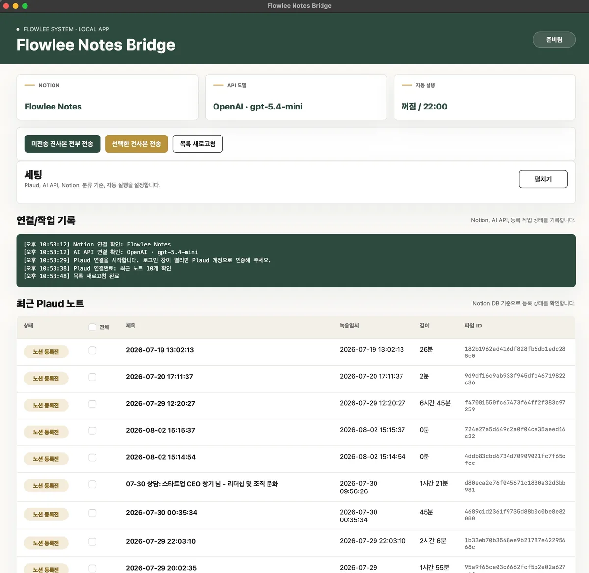Image resolution: width=589 pixels, height=573 pixels.
Task: Open the 07-30 상담: 스타트업 CEO note title
Action: (202, 484)
